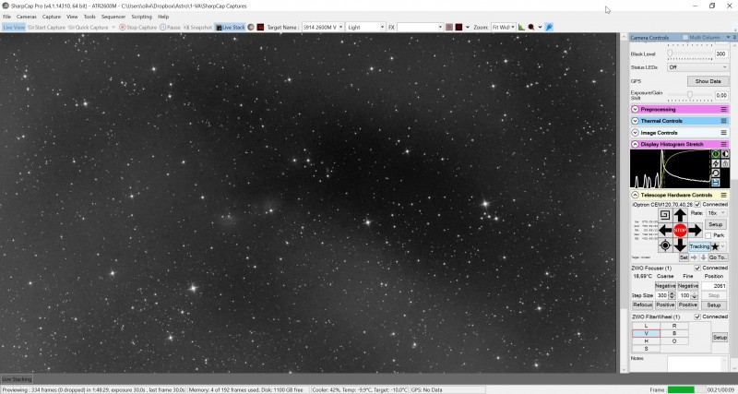Click the Coarse Negative focuser button
This screenshot has width=738, height=394.
[665, 286]
